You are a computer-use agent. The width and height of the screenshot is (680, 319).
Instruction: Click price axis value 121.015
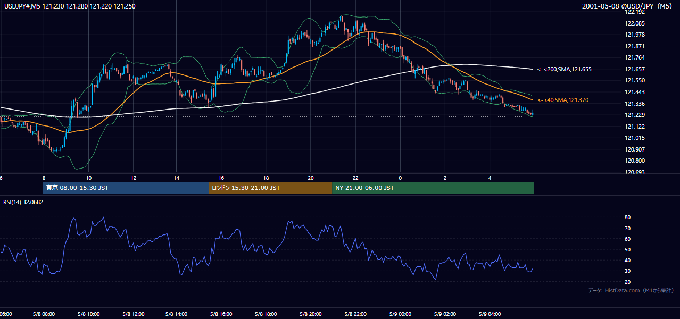click(x=636, y=138)
